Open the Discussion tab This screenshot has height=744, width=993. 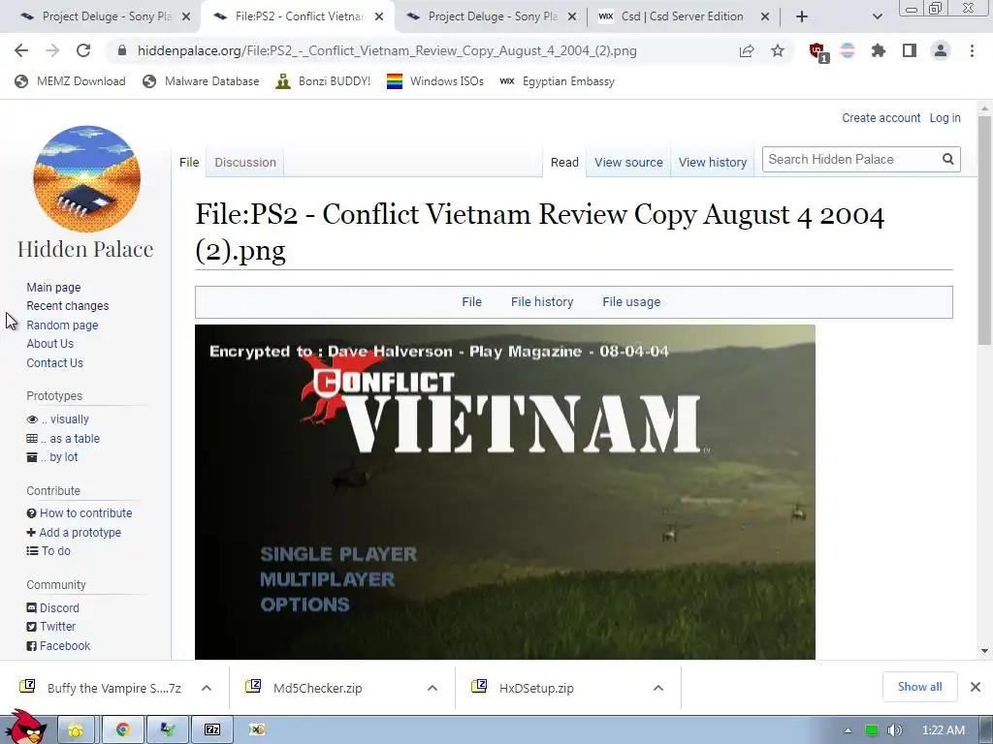pyautogui.click(x=245, y=163)
